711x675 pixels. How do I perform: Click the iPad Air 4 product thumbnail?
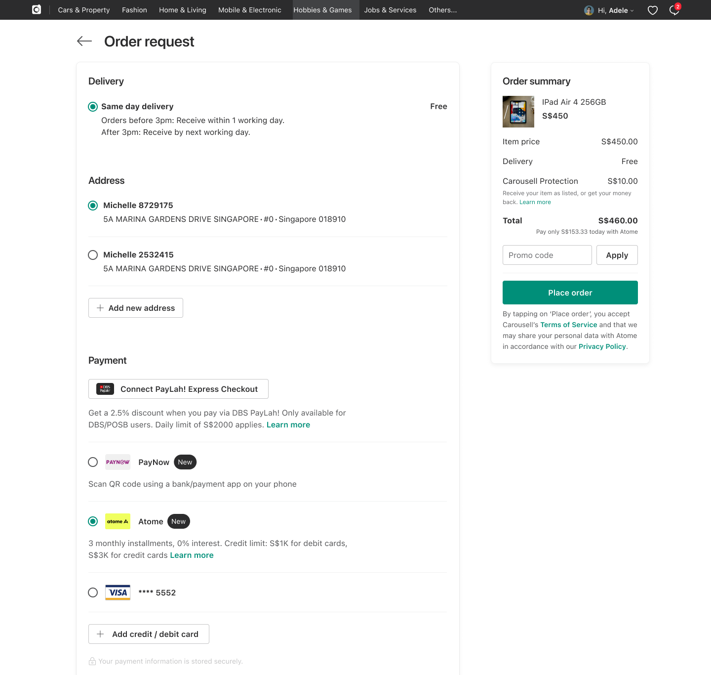coord(518,112)
